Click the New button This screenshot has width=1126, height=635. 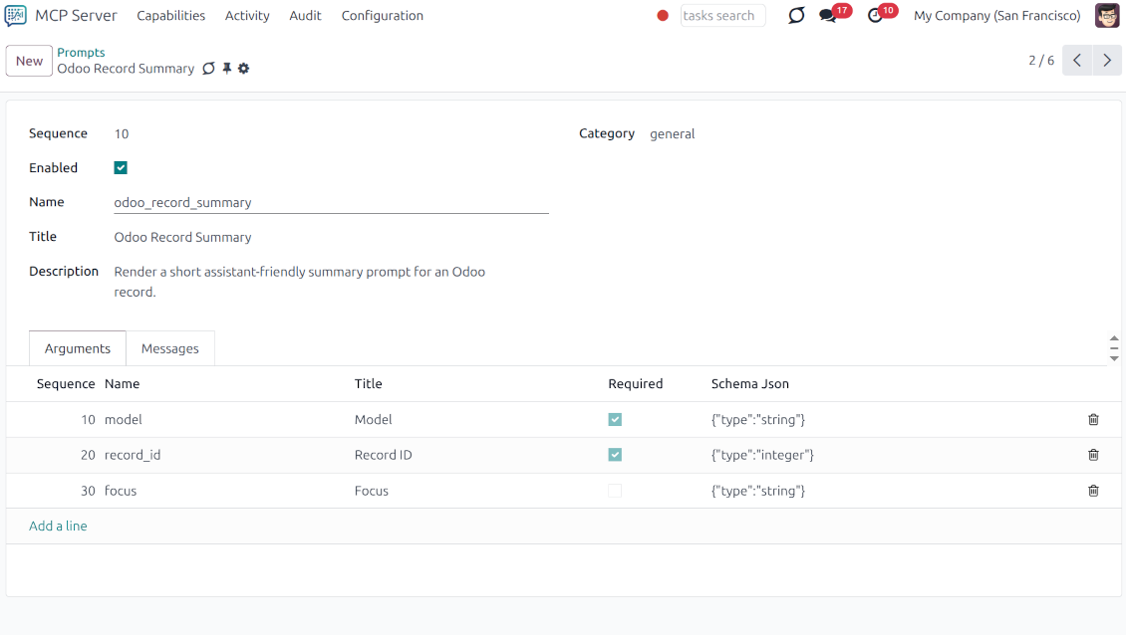click(29, 61)
